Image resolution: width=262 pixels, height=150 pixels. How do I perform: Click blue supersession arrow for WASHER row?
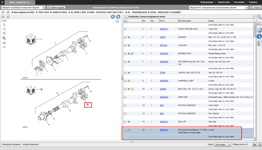click(x=129, y=37)
